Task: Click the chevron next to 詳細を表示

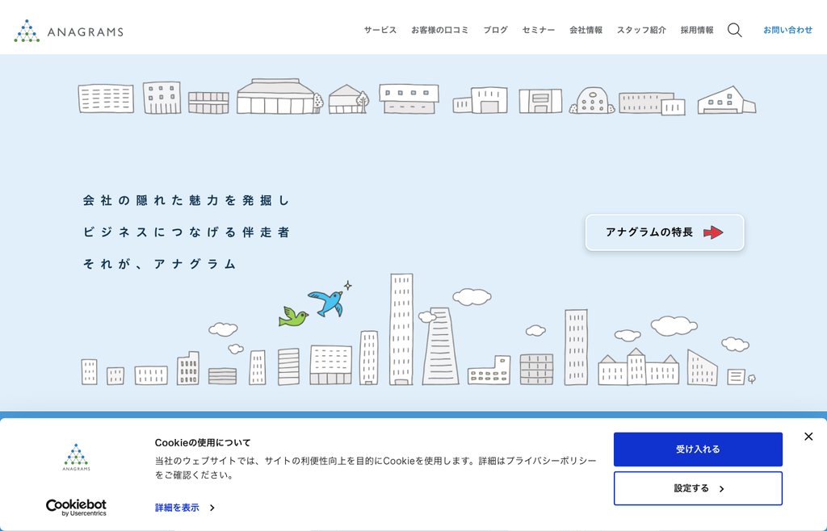Action: click(212, 508)
